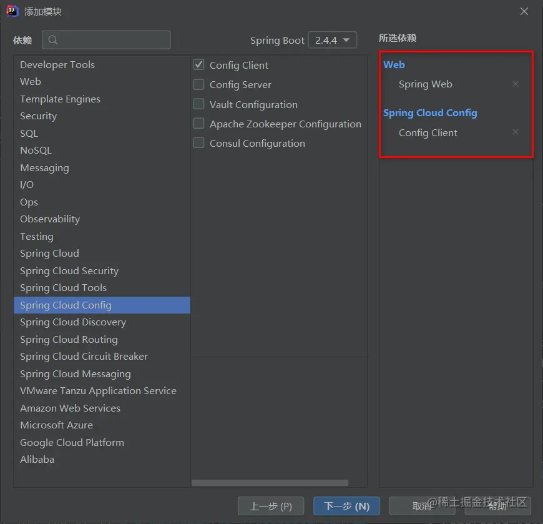The height and width of the screenshot is (524, 543).
Task: Choose the Testing category
Action: pos(102,236)
